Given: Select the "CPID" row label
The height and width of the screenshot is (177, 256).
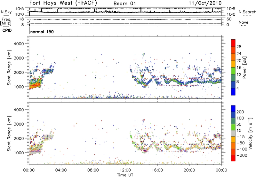Looking at the screenshot, I should (7, 30).
